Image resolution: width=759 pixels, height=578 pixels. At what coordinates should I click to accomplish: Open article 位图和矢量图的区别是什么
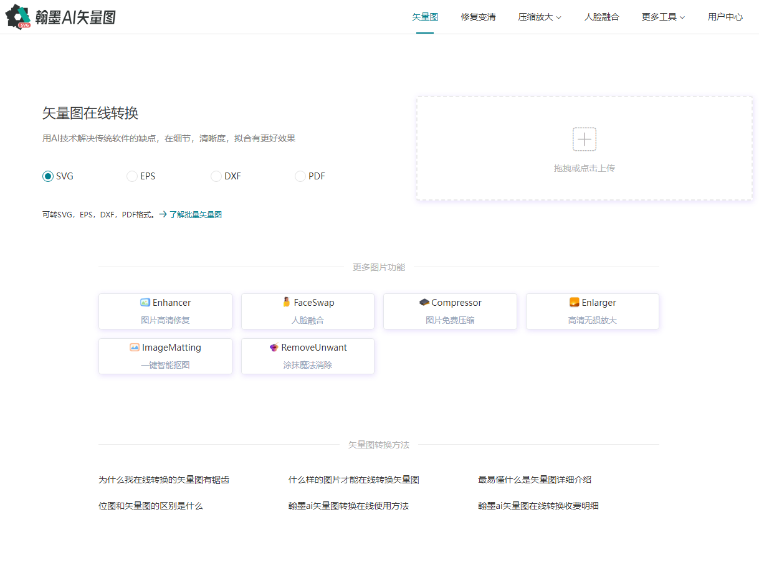click(151, 506)
